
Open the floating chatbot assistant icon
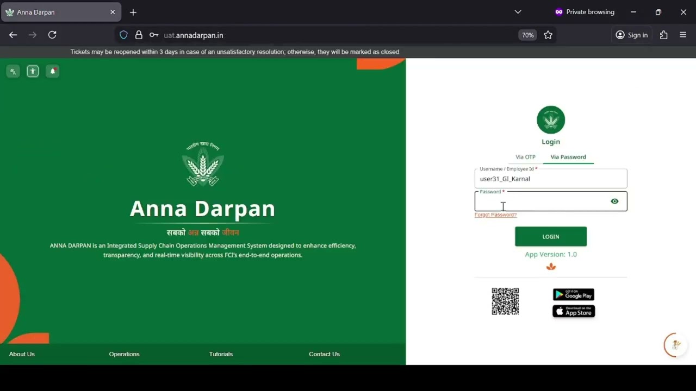pos(675,345)
